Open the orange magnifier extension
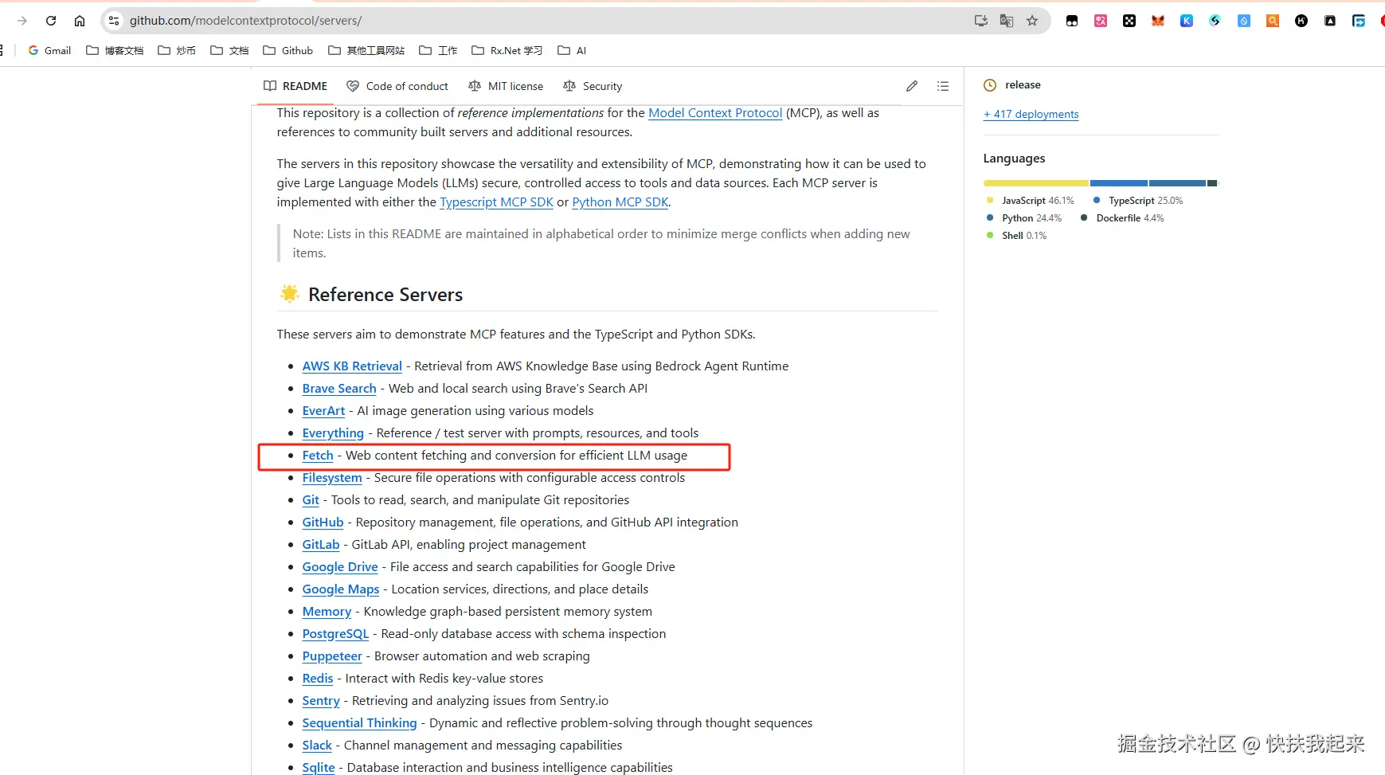The width and height of the screenshot is (1385, 775). click(1273, 21)
